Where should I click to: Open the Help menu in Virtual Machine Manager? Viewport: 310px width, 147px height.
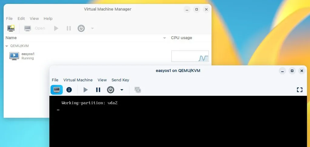pyautogui.click(x=48, y=18)
